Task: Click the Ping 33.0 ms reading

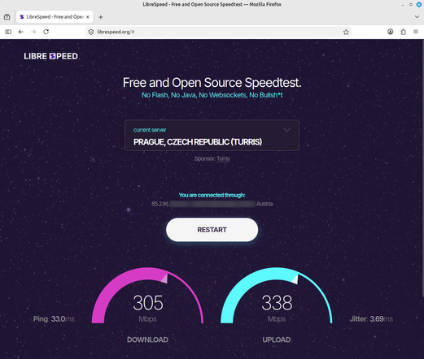Action: tap(54, 319)
